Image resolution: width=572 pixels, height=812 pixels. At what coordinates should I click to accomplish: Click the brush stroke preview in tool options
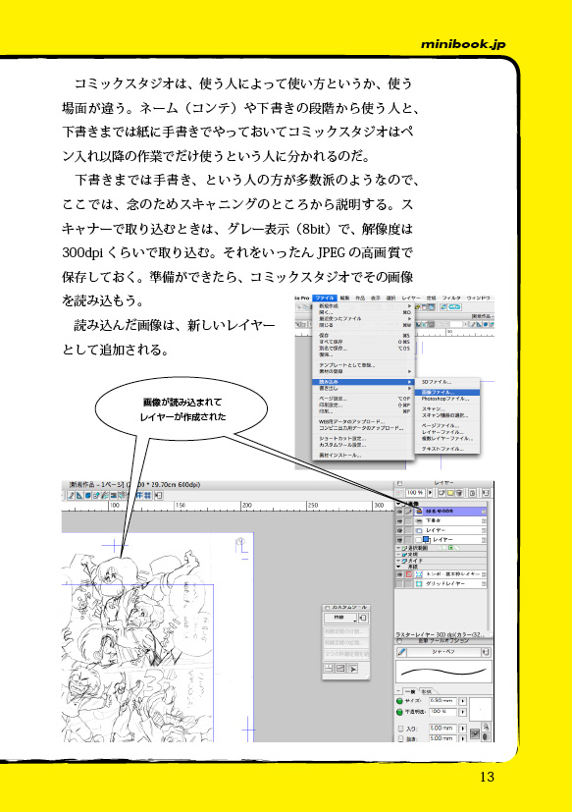pos(444,672)
